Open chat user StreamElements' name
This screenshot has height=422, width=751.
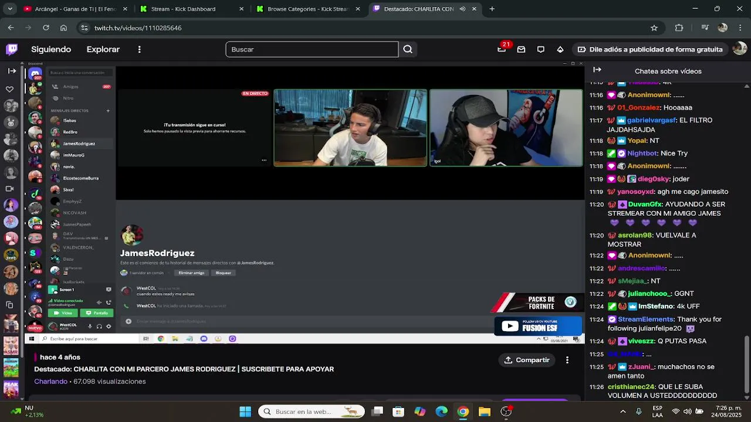coord(646,319)
